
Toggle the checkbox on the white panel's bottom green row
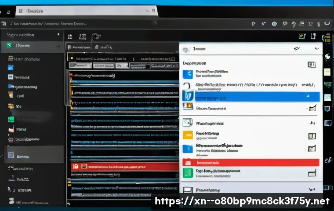tap(312, 174)
